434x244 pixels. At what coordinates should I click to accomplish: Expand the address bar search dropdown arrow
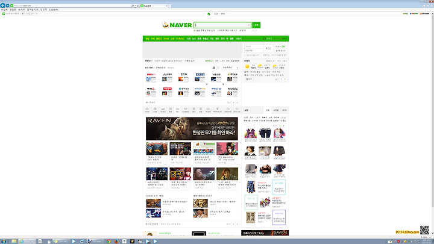pos(135,5)
